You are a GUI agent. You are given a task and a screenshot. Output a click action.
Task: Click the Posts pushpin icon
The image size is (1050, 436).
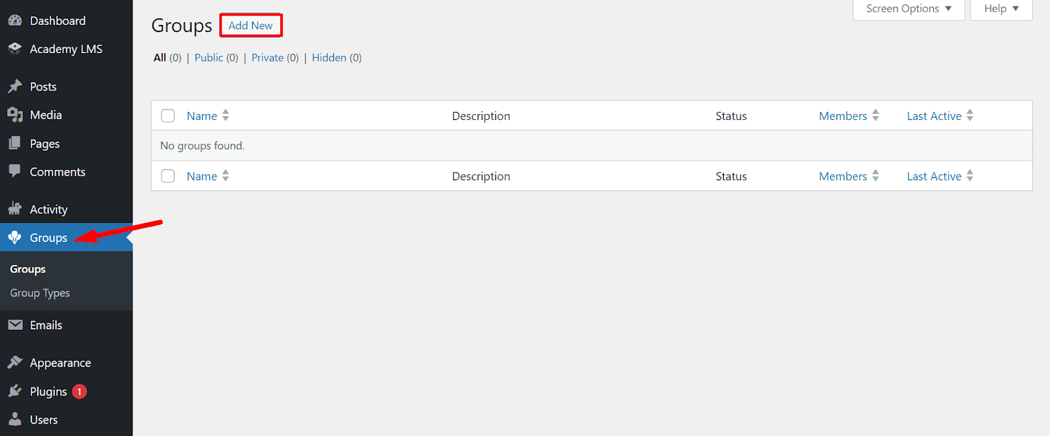click(14, 87)
